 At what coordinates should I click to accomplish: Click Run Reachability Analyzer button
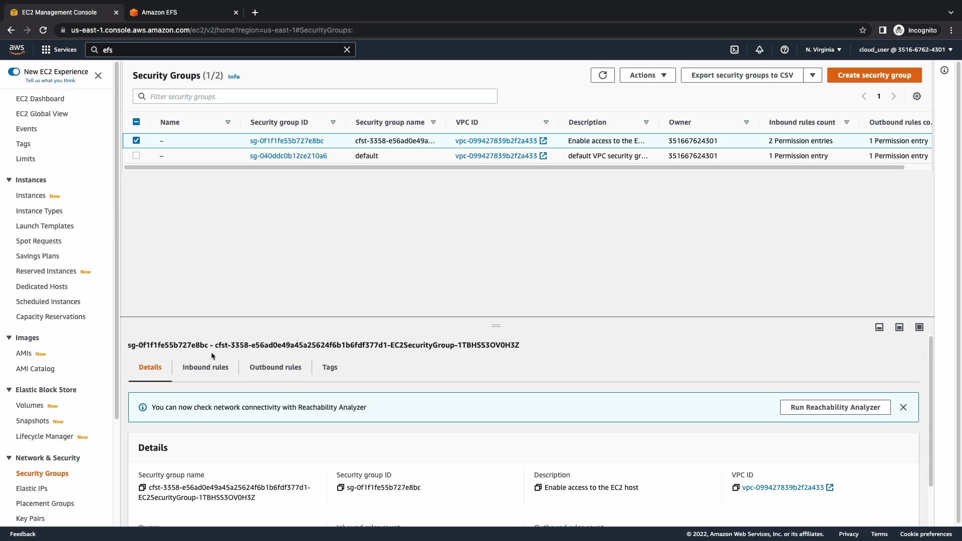[835, 407]
